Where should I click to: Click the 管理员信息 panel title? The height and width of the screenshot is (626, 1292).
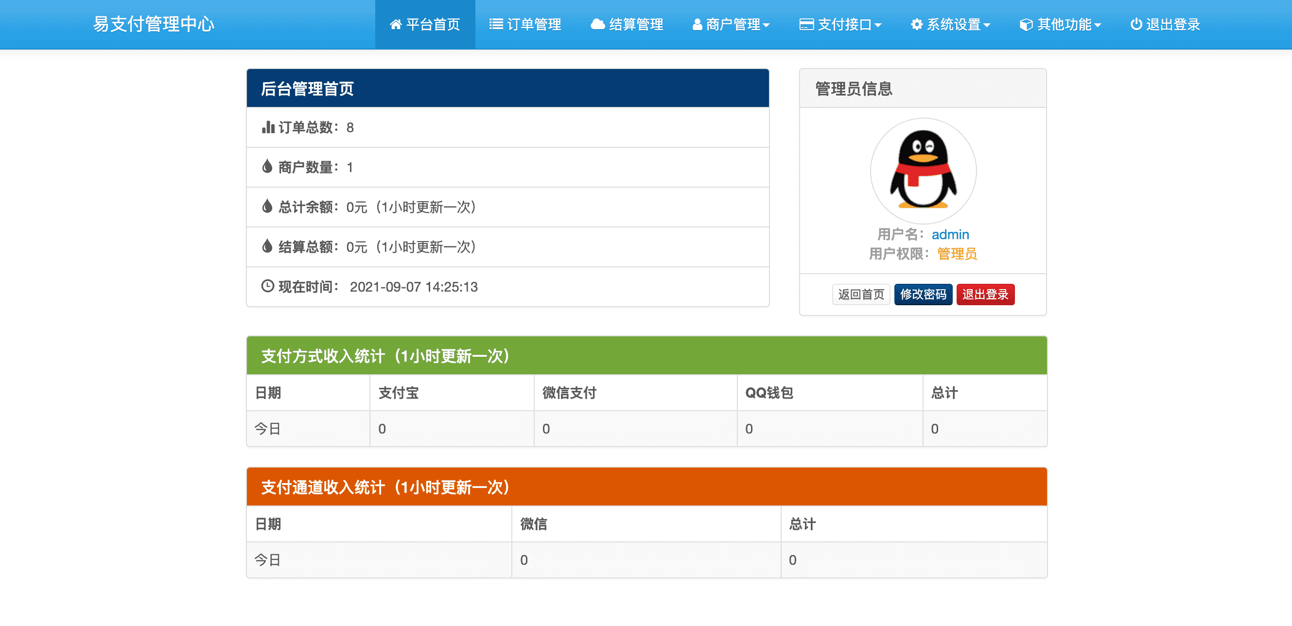click(x=854, y=89)
